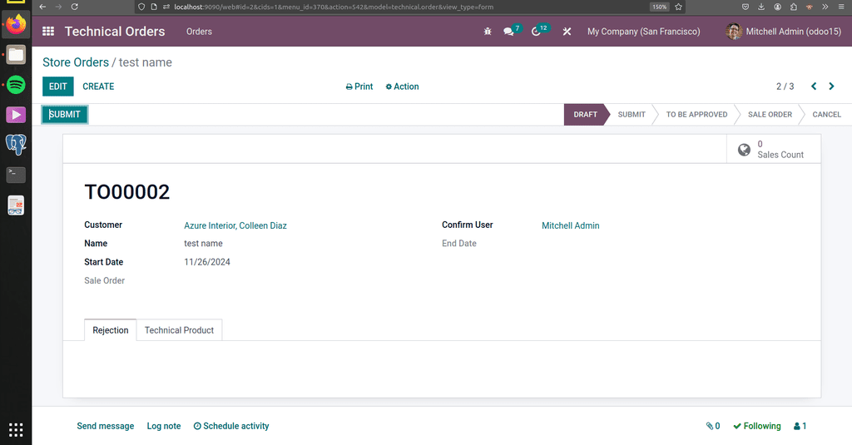Click Log note in chatter
The width and height of the screenshot is (852, 445).
click(164, 426)
